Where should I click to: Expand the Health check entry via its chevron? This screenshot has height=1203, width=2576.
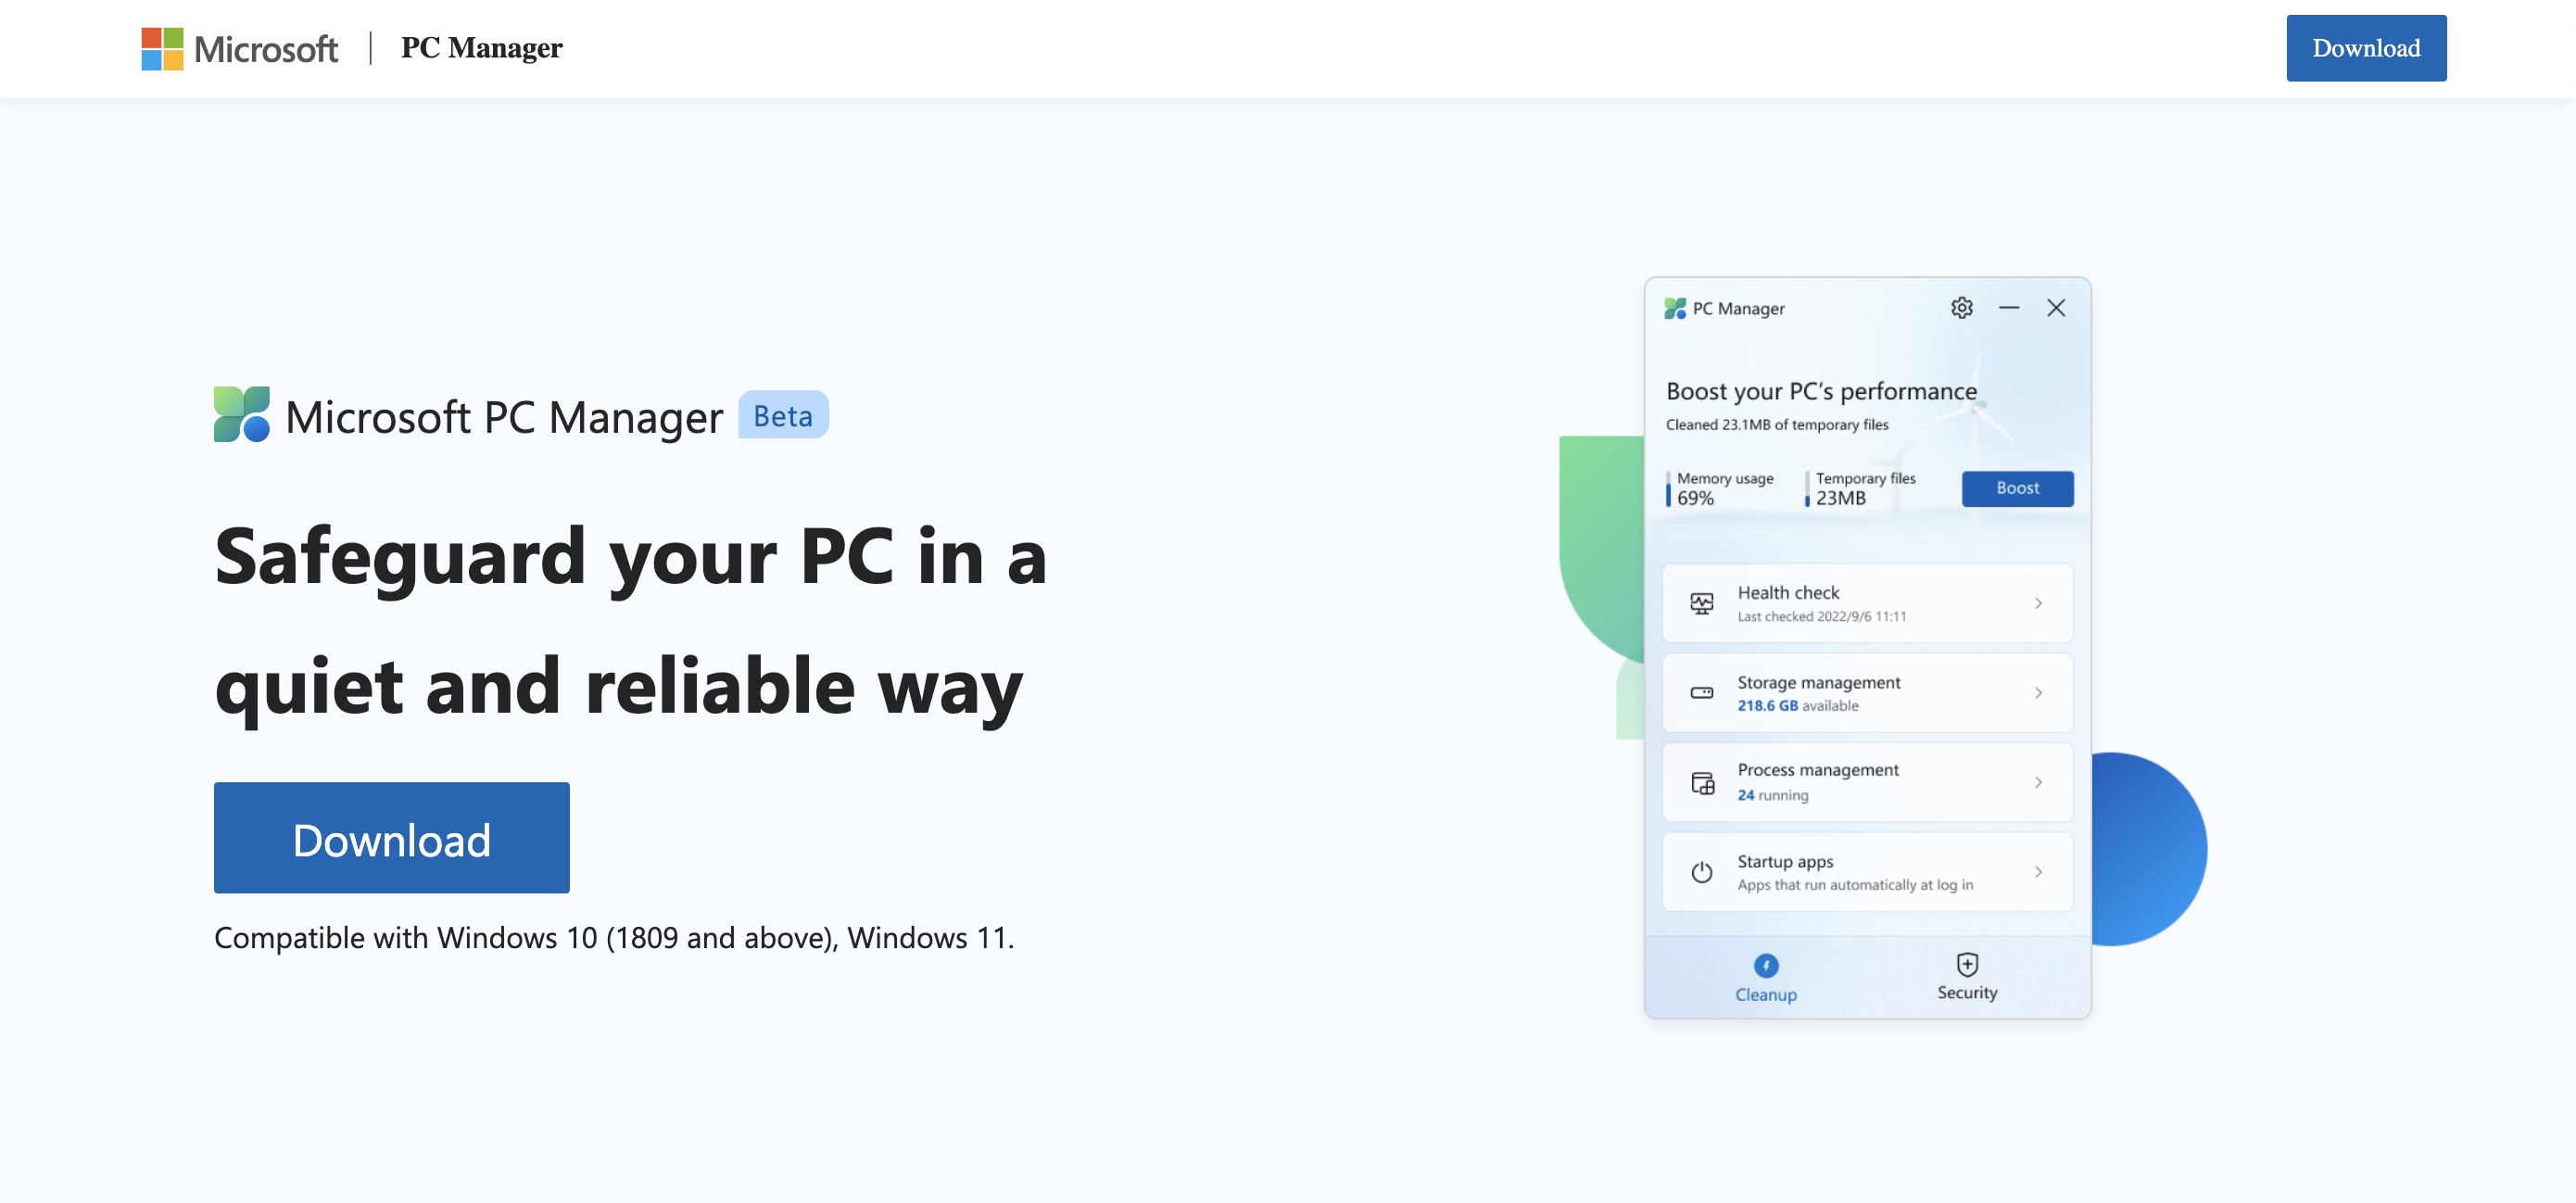pos(2040,603)
